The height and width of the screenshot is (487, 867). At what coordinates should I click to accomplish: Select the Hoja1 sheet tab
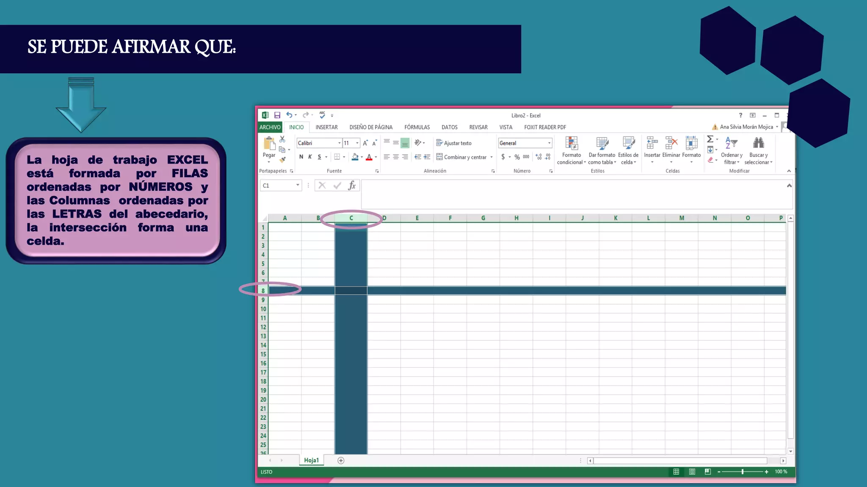(x=311, y=460)
